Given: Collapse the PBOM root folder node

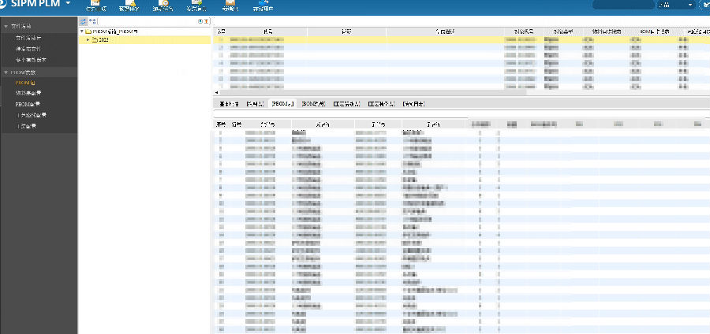Looking at the screenshot, I should [x=82, y=32].
